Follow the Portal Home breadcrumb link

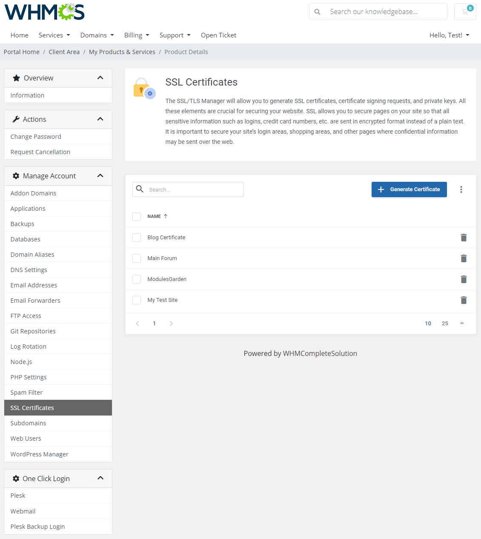pos(22,52)
